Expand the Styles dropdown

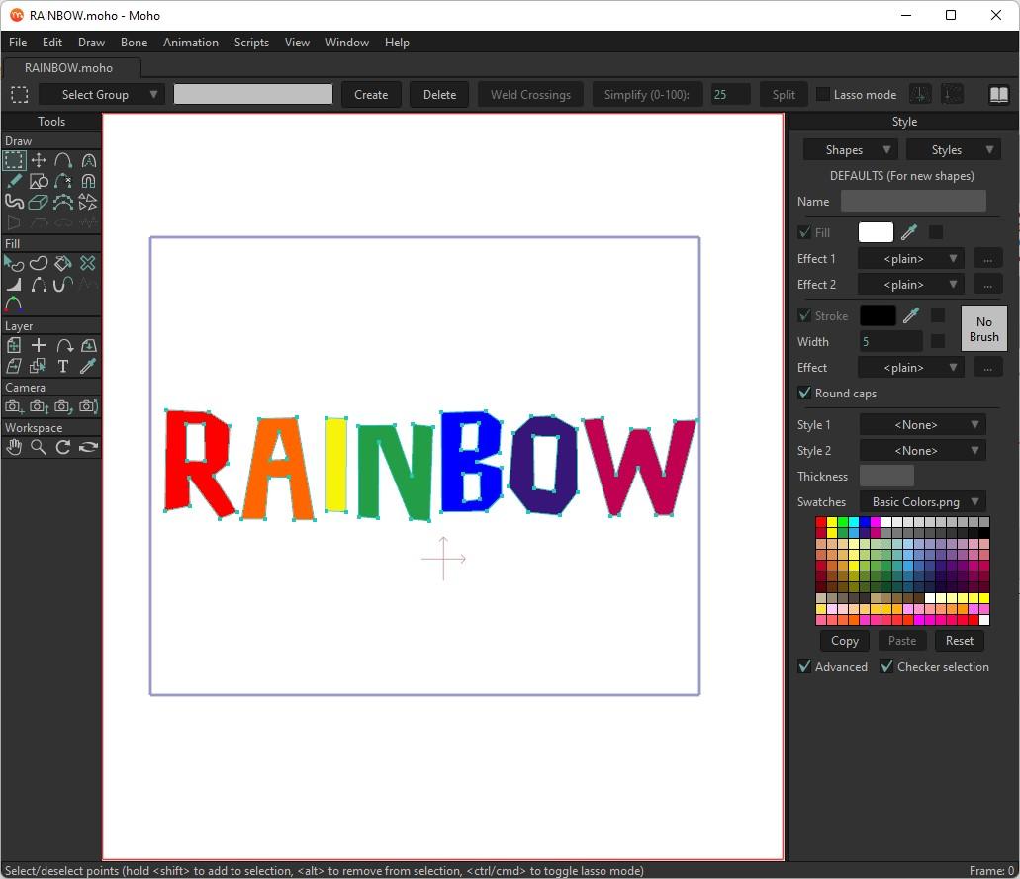(x=954, y=149)
